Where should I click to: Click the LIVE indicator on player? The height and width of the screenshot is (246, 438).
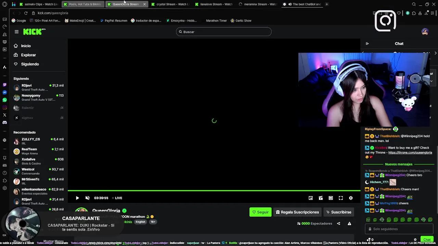[117, 198]
